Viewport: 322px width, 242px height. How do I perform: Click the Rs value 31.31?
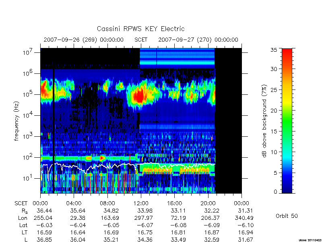point(245,211)
